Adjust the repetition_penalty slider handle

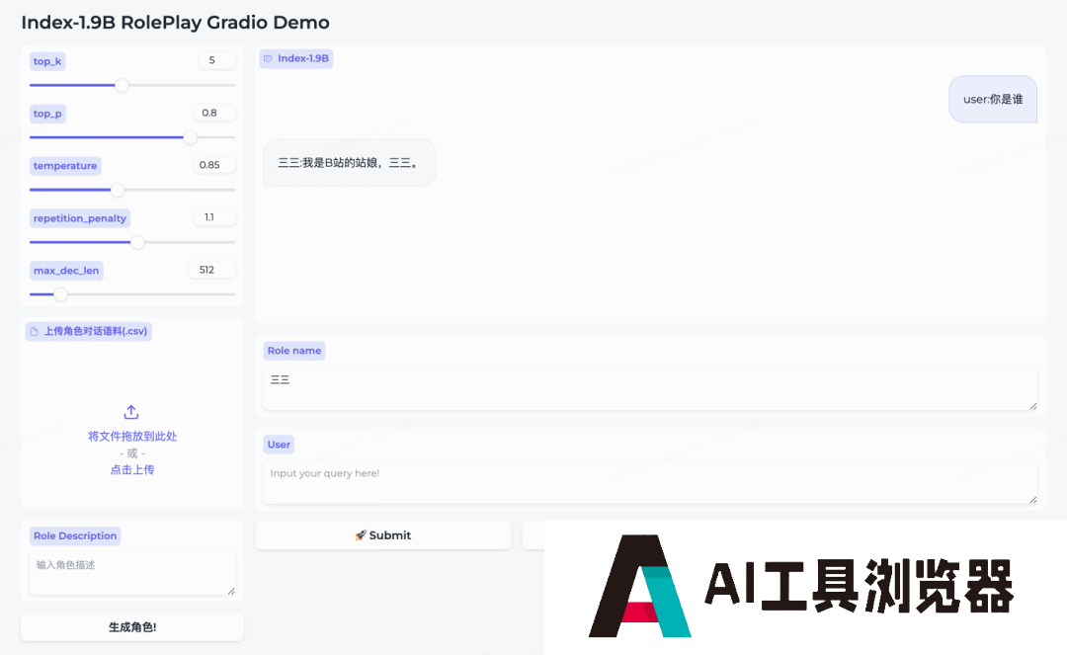pyautogui.click(x=137, y=242)
